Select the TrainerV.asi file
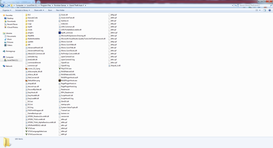273x148 pixels. coord(65,111)
